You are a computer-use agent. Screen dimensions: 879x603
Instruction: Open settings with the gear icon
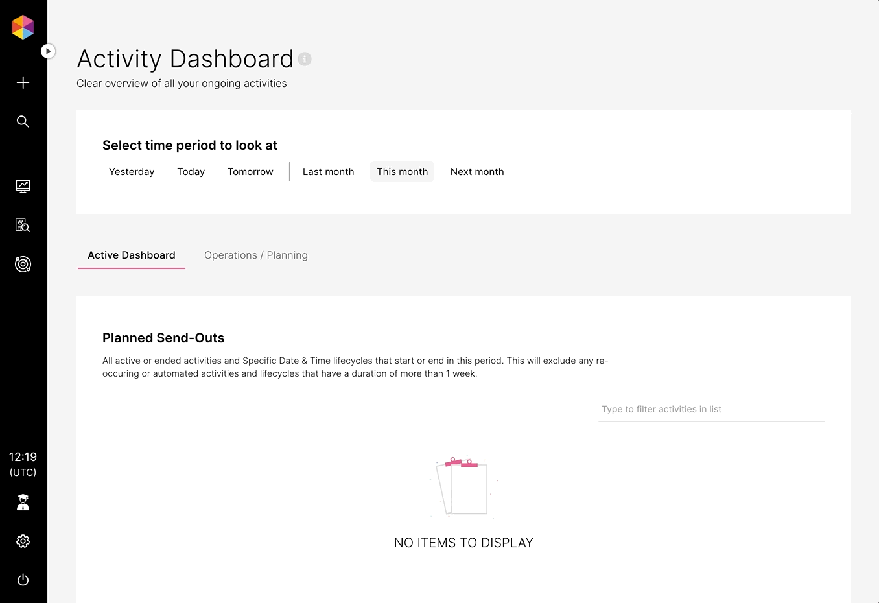click(x=23, y=541)
